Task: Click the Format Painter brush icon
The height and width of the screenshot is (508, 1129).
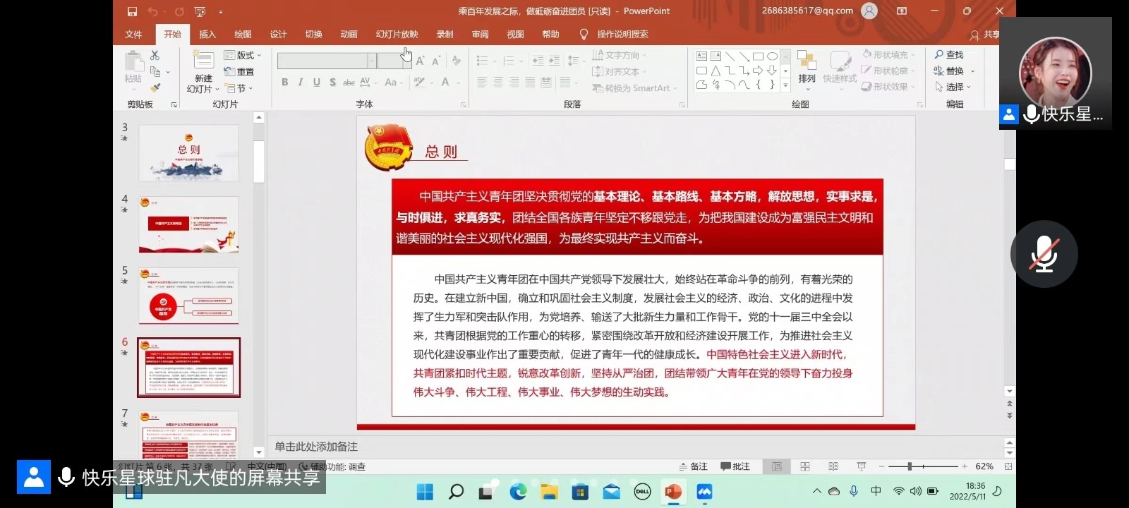Action: (x=155, y=87)
